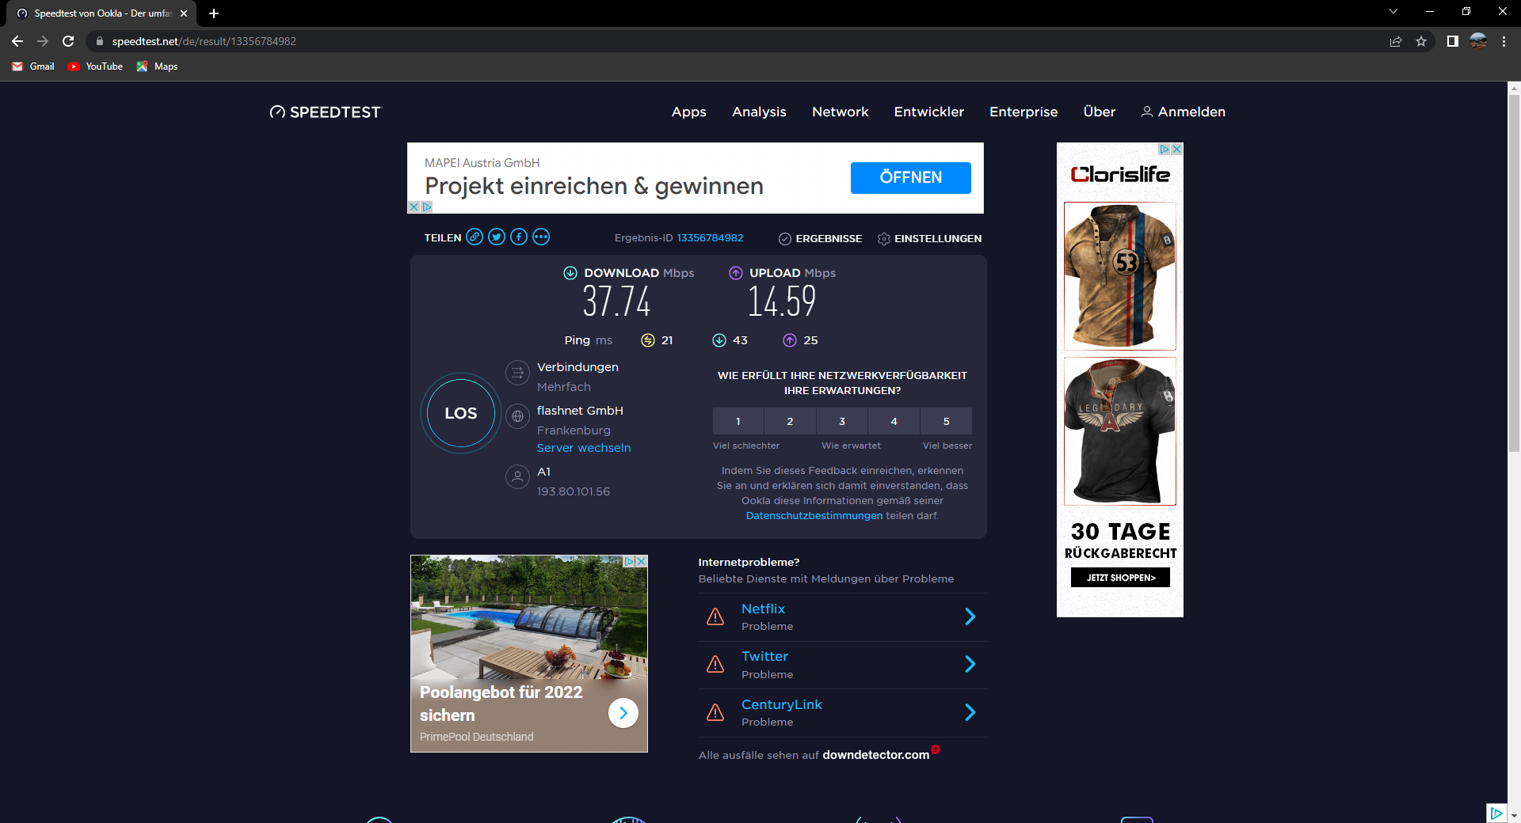Open the Entwickler menu
Screen dimensions: 1521x823
(x=929, y=112)
